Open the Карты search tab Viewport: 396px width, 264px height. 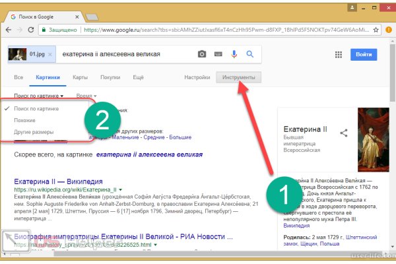80,77
